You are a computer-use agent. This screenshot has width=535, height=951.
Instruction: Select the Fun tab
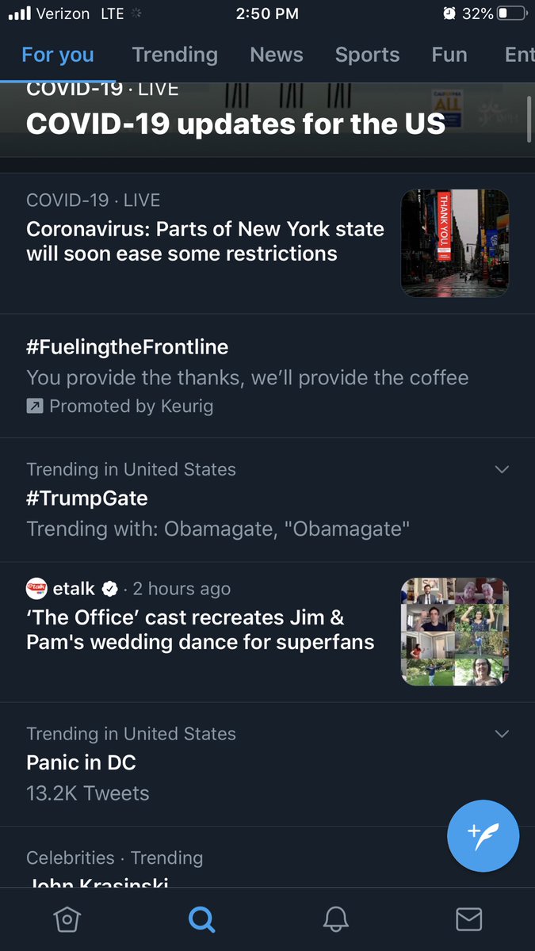coord(449,55)
